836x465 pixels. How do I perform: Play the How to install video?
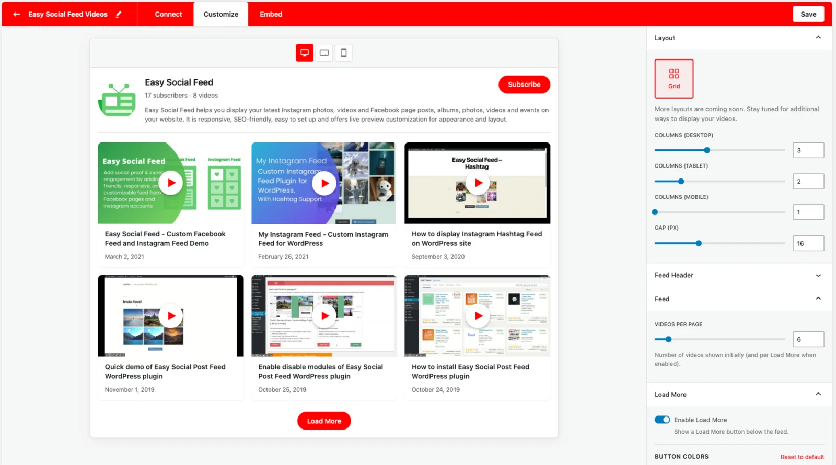coord(478,316)
